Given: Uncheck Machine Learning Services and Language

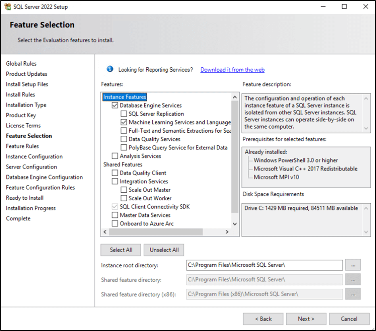Looking at the screenshot, I should click(x=124, y=122).
